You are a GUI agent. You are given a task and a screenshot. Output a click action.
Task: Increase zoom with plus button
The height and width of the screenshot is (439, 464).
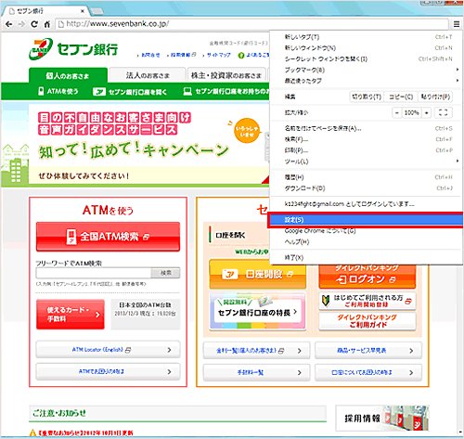pyautogui.click(x=427, y=112)
